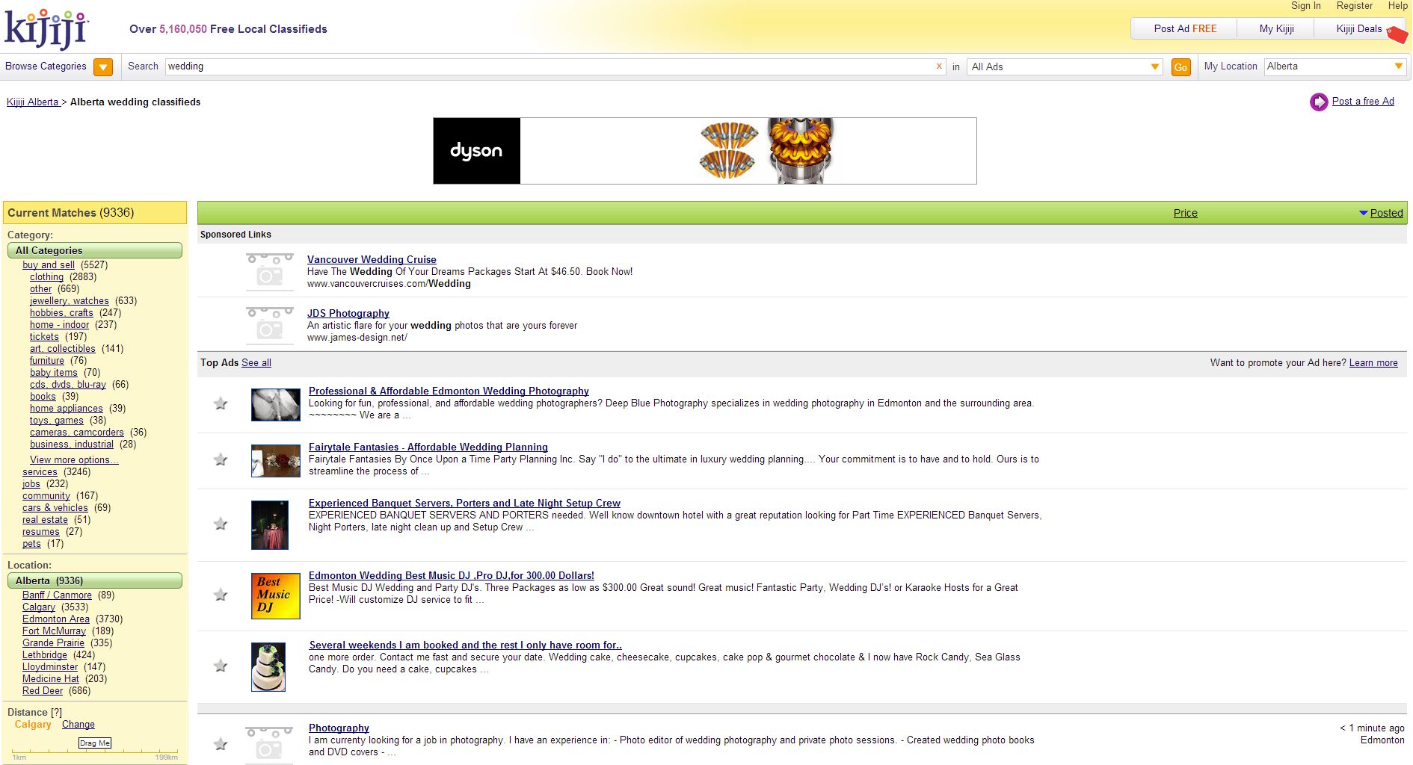
Task: Click the Kijiji logo
Action: pyautogui.click(x=46, y=28)
